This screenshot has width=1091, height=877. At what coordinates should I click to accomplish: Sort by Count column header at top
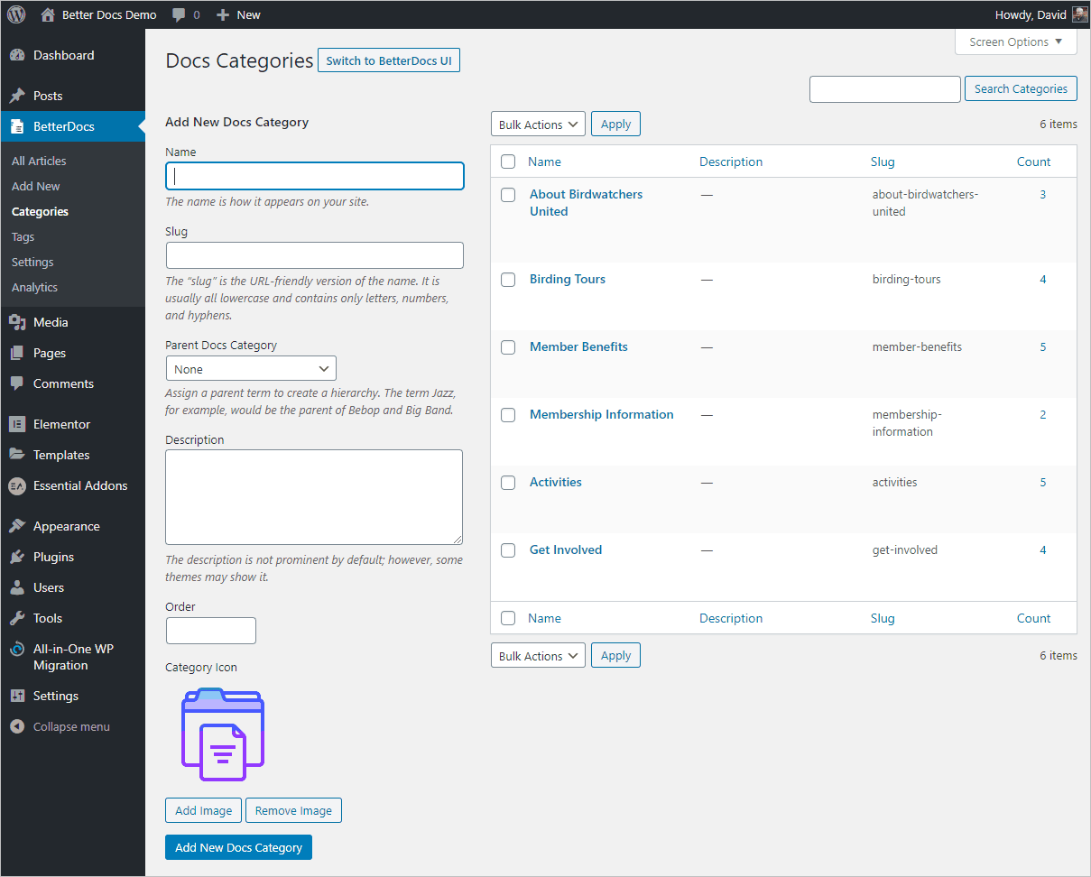(x=1033, y=162)
